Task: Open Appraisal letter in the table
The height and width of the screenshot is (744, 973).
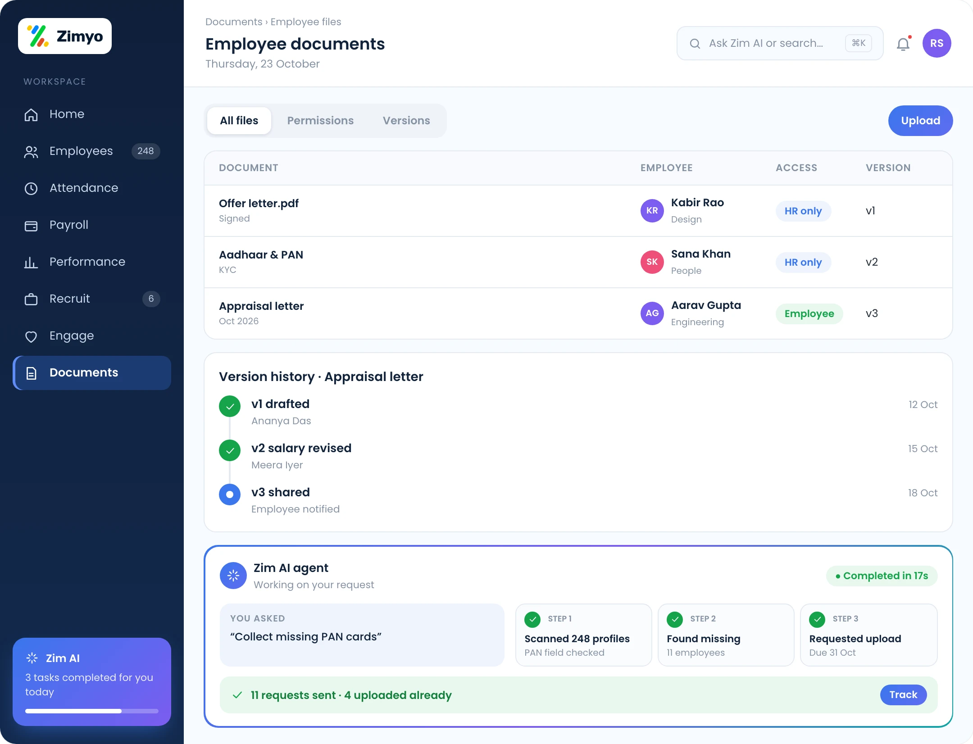Action: [261, 306]
